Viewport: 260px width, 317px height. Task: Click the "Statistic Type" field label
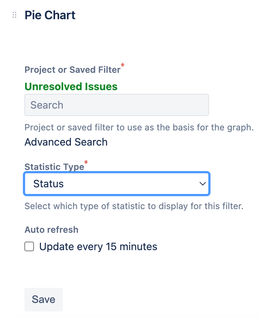tap(54, 167)
